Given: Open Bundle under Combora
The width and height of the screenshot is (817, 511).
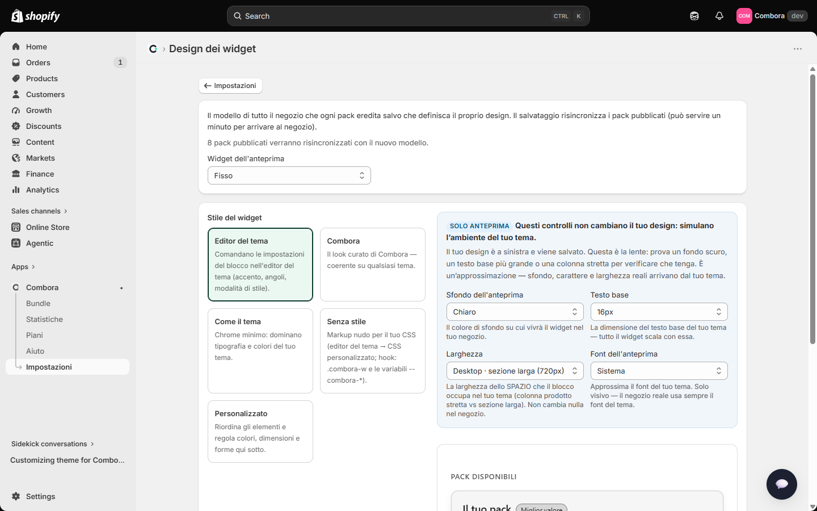Looking at the screenshot, I should point(38,303).
